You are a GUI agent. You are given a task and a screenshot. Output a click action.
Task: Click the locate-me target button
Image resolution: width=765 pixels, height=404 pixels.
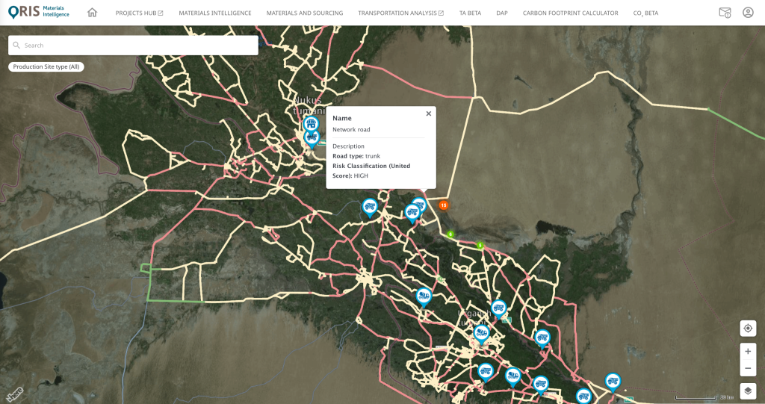748,329
